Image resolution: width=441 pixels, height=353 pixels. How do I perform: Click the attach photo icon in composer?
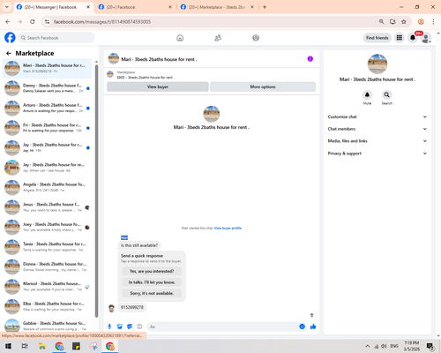click(x=120, y=327)
